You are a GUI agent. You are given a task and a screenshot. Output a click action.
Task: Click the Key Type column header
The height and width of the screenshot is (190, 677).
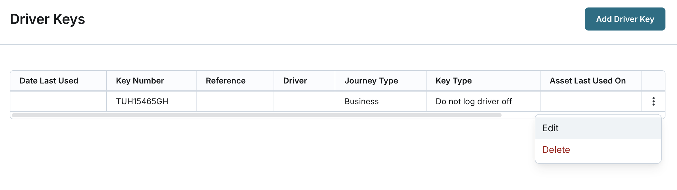click(454, 81)
